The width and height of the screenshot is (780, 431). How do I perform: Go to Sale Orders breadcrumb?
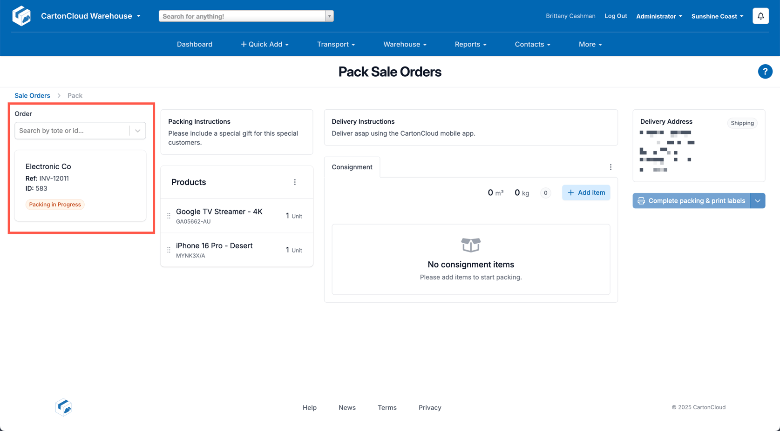pyautogui.click(x=32, y=95)
